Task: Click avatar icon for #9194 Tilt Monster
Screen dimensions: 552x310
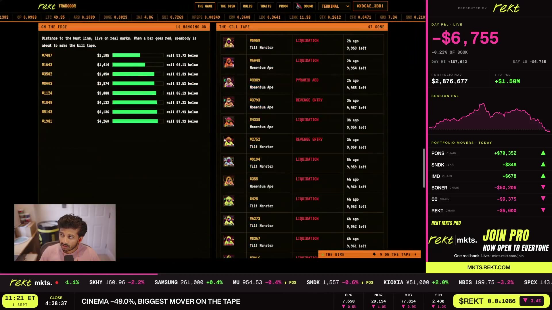Action: coord(229,162)
